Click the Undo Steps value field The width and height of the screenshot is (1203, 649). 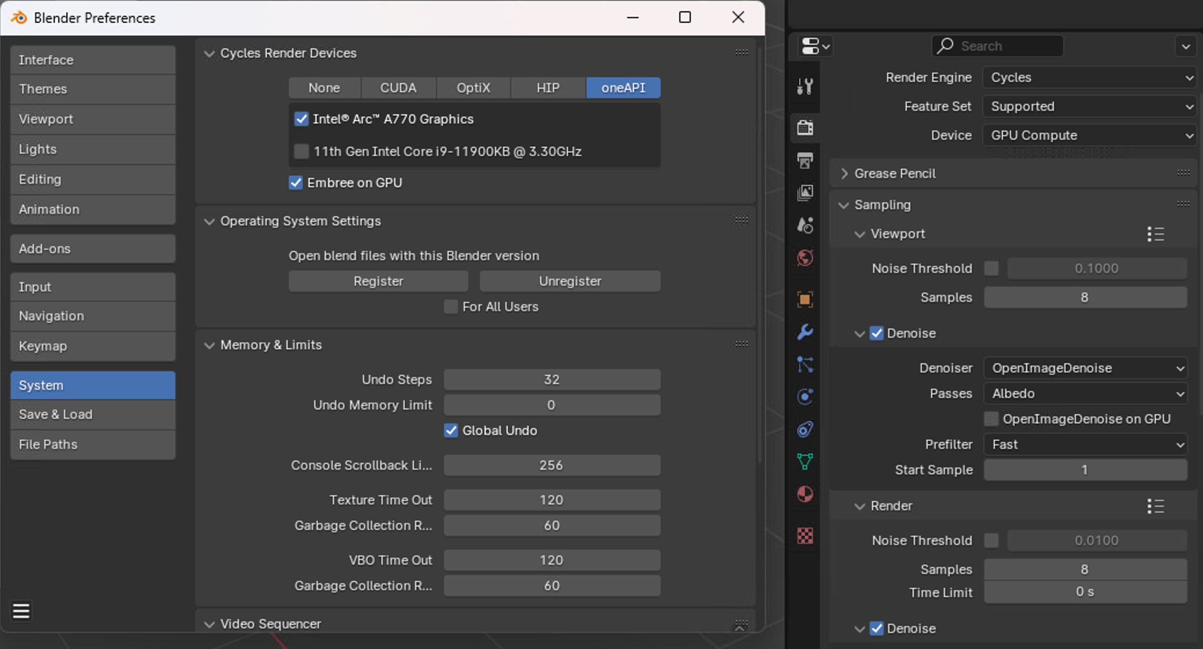tap(552, 379)
